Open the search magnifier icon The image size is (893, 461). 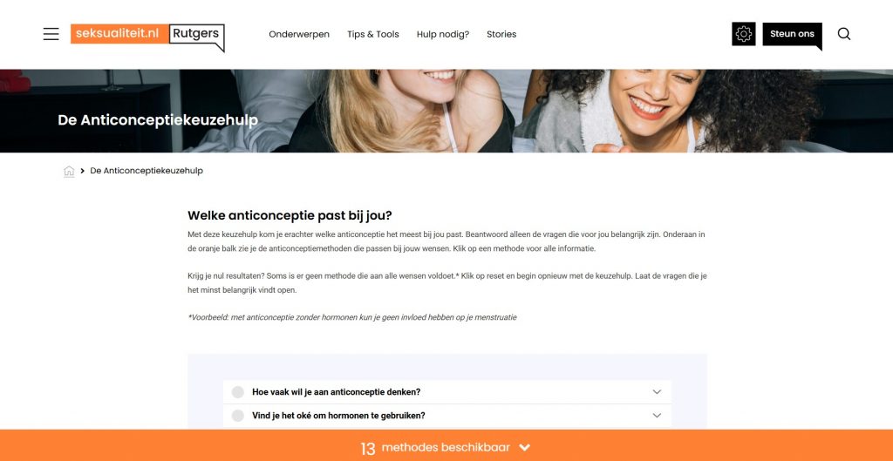coord(844,34)
